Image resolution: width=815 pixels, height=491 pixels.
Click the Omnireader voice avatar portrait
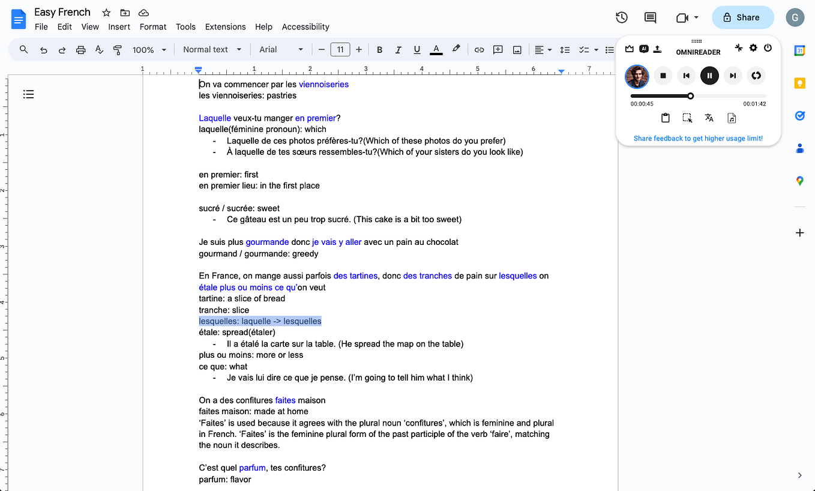(x=637, y=76)
